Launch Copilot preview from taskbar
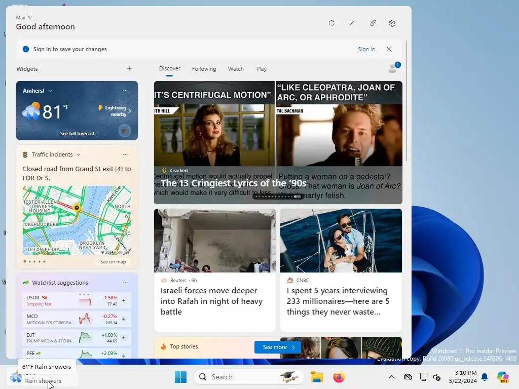The height and width of the screenshot is (389, 519). click(x=503, y=377)
